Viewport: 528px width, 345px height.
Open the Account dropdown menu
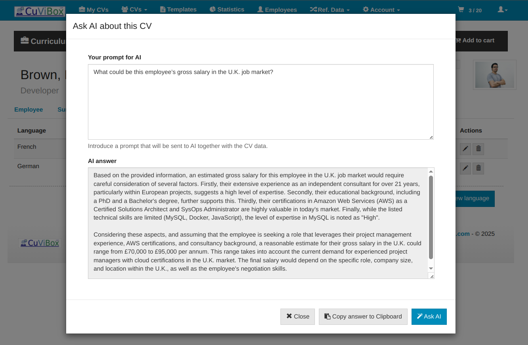[381, 9]
